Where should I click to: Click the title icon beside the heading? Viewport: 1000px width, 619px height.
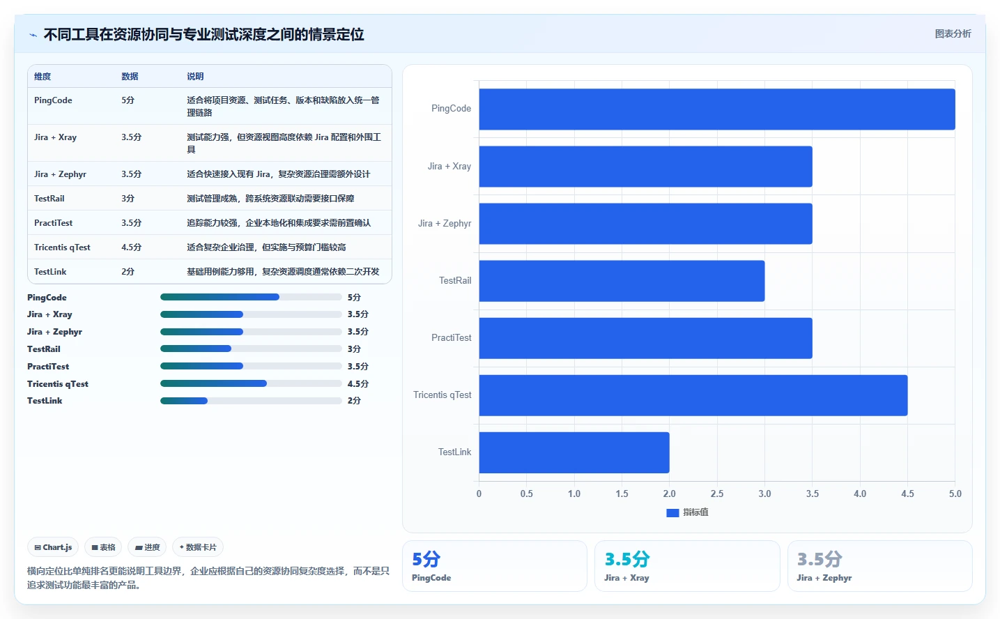pos(33,35)
